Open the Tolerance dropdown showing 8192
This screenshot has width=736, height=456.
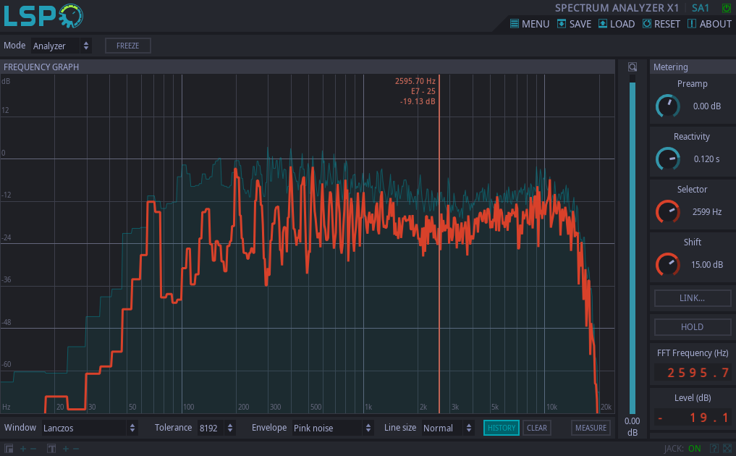[x=216, y=428]
